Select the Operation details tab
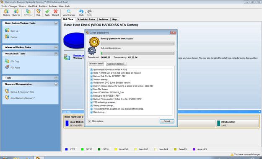 coord(96,64)
